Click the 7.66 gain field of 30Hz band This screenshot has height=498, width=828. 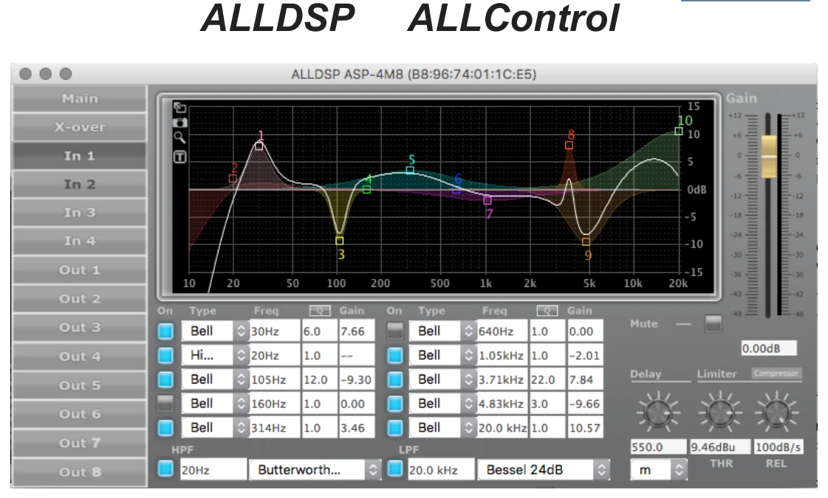[357, 331]
